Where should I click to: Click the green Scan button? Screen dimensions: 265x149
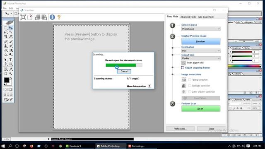point(201,108)
